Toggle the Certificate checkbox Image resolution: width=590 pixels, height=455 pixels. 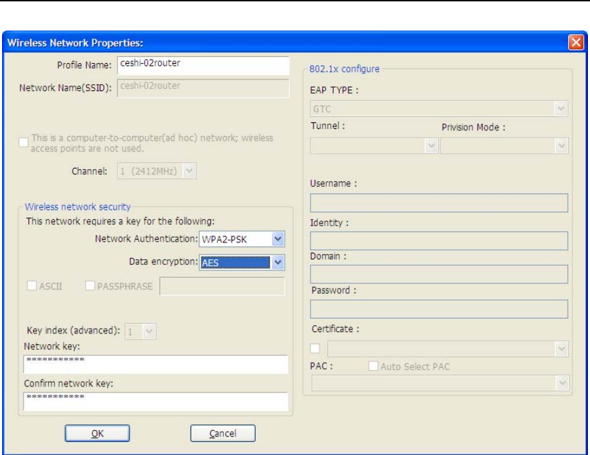(316, 348)
